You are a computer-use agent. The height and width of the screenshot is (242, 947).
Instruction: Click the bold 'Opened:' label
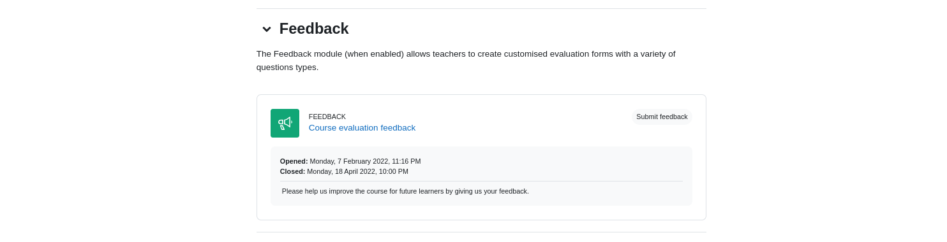coord(294,161)
